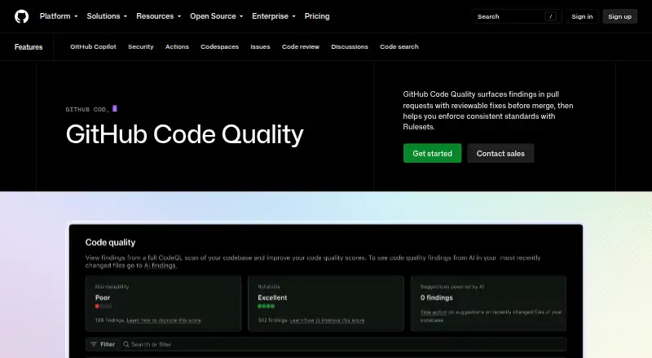This screenshot has width=652, height=358.
Task: Go to the Code review feature page
Action: (301, 46)
